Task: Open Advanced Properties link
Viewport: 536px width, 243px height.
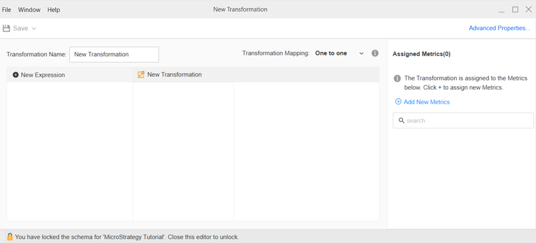Action: point(499,28)
